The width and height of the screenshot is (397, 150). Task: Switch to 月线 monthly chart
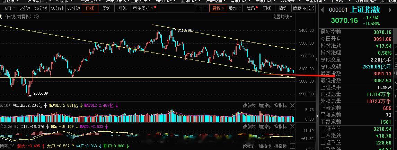click(122, 8)
